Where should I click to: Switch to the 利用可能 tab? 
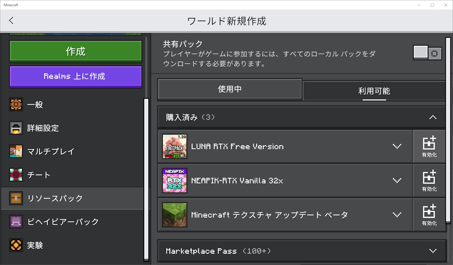(x=374, y=91)
